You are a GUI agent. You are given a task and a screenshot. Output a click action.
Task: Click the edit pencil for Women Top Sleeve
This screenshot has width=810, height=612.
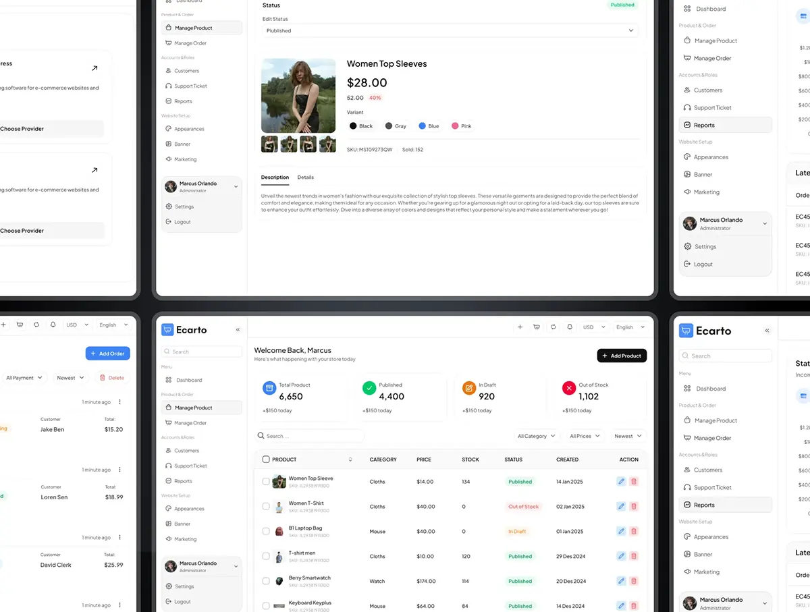621,482
